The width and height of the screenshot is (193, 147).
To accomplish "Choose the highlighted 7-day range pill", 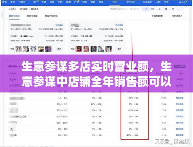I will pos(146,9).
